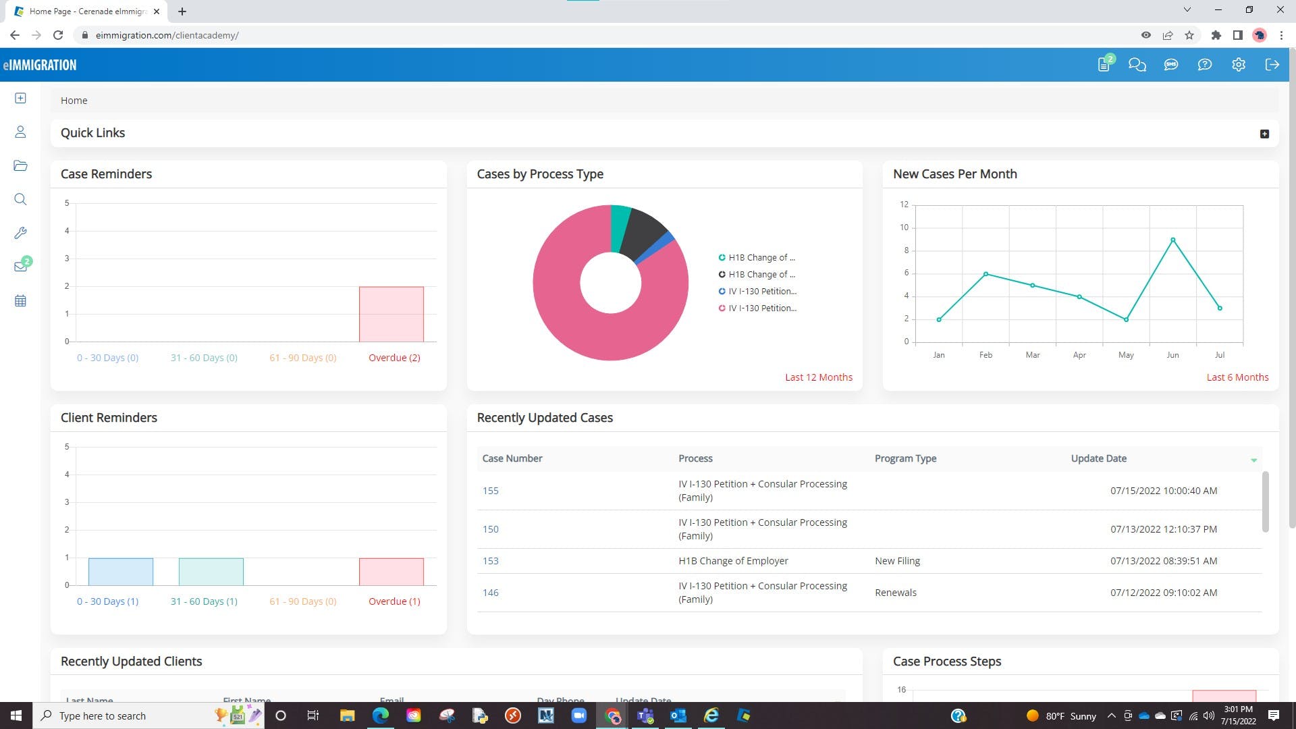1296x729 pixels.
Task: Open the calendar icon in sidebar
Action: click(x=20, y=301)
